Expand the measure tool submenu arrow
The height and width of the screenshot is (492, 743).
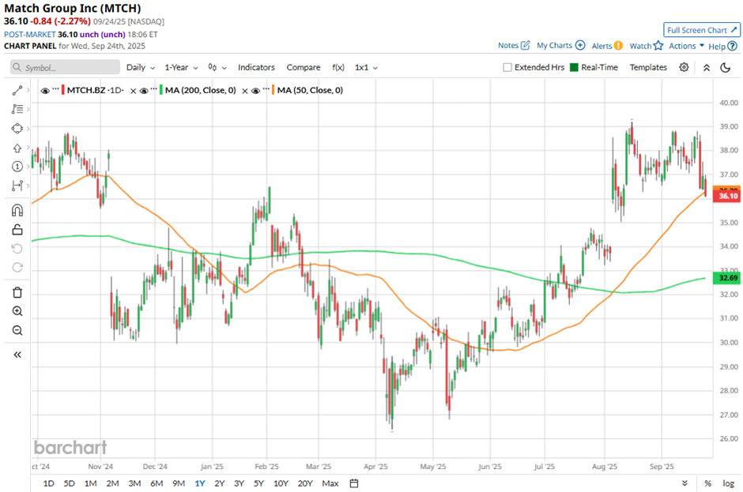(28, 186)
